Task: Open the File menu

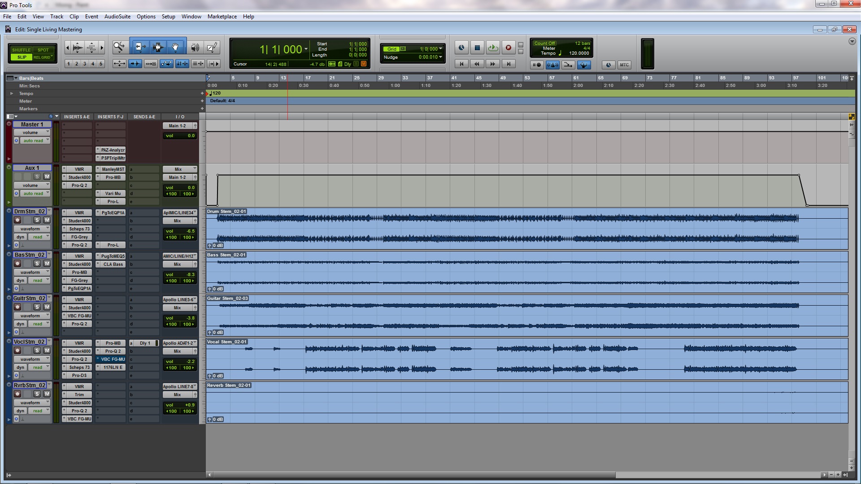Action: coord(7,17)
